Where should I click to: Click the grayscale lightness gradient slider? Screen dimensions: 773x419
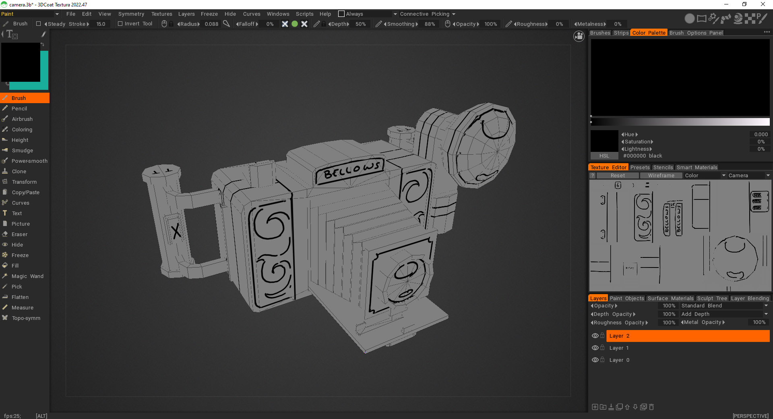(x=680, y=122)
